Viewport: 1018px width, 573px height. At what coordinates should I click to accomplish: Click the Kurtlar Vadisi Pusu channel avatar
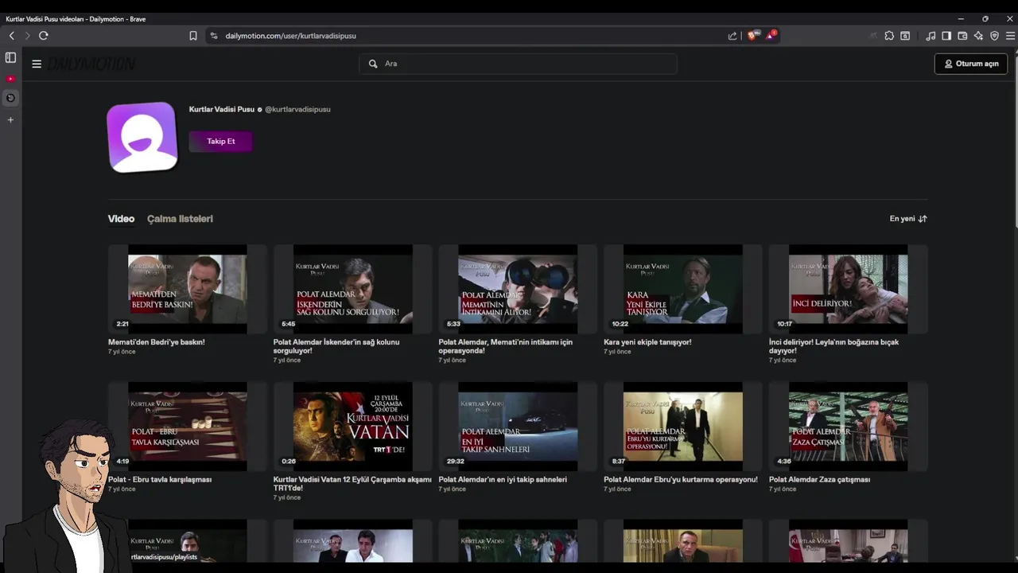[142, 137]
